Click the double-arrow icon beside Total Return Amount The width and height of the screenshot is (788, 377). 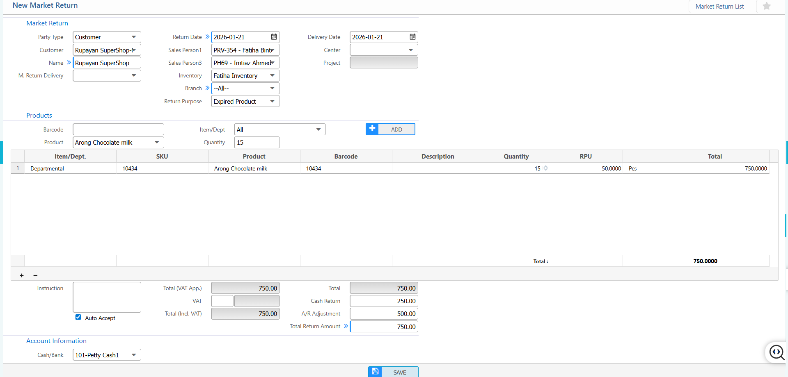pyautogui.click(x=346, y=326)
